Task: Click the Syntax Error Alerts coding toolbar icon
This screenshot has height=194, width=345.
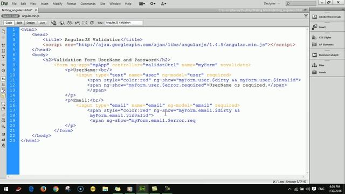Action: click(x=3, y=96)
